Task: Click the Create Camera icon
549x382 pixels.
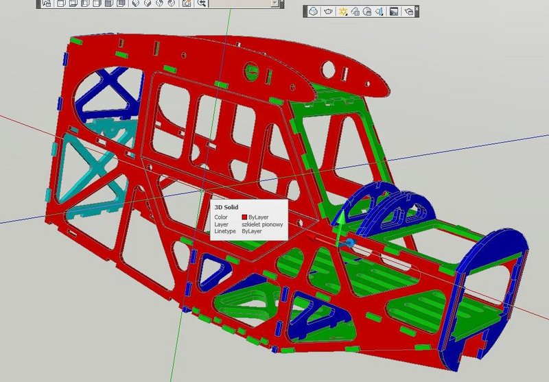Action: 187,3
